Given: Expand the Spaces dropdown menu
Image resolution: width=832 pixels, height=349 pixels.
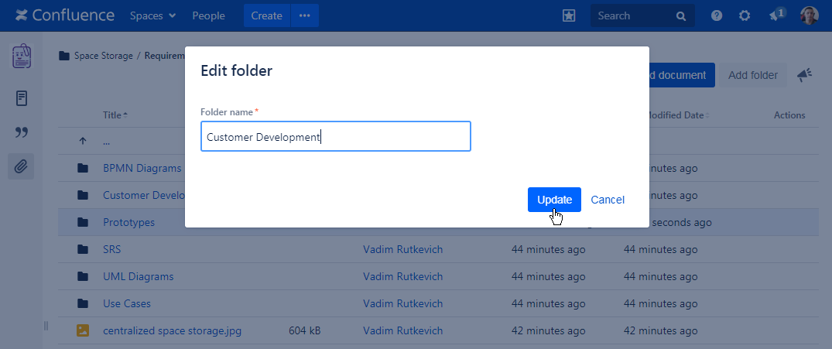Looking at the screenshot, I should 152,15.
